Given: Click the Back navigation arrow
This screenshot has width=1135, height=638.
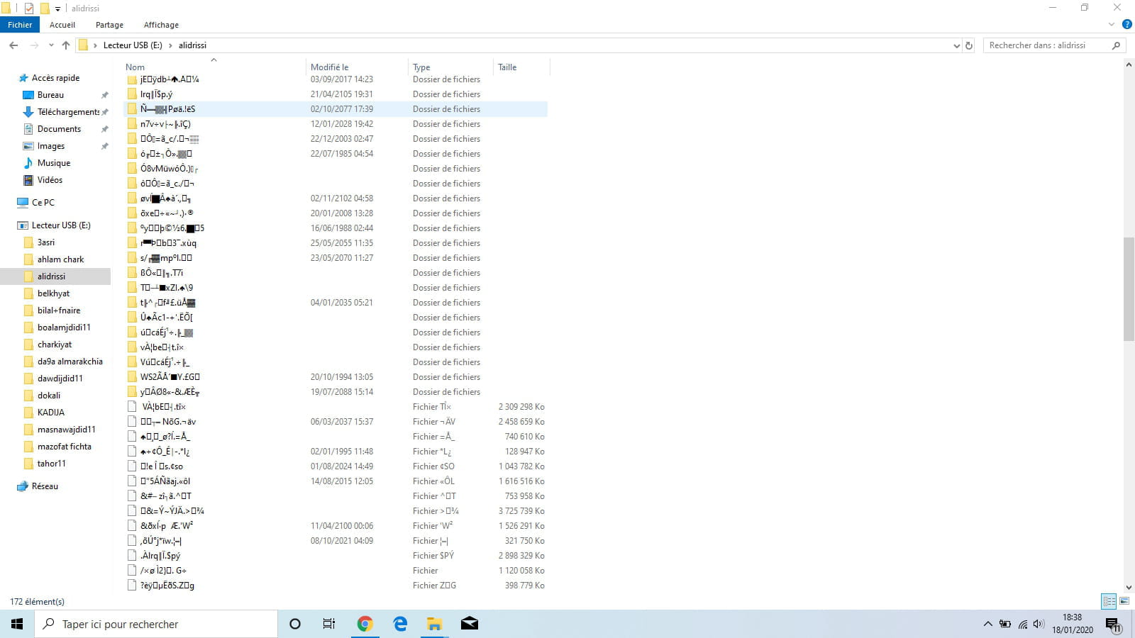Looking at the screenshot, I should point(13,45).
